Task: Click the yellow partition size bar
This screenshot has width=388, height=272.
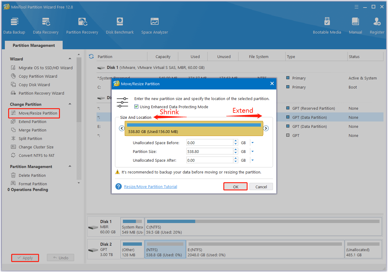Action: click(x=194, y=128)
